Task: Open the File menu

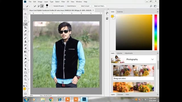Action: tap(30, 2)
